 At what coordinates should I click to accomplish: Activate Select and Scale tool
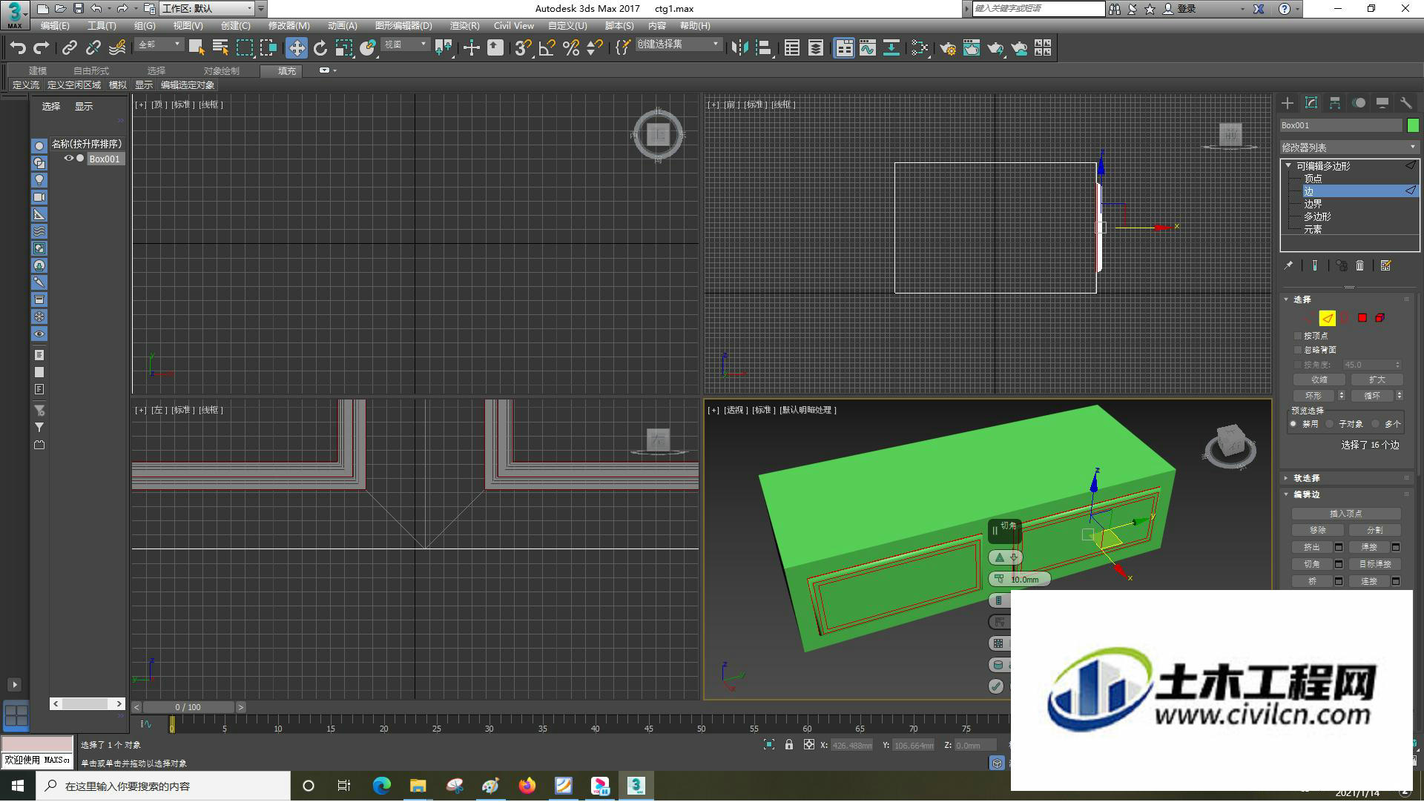pyautogui.click(x=344, y=48)
